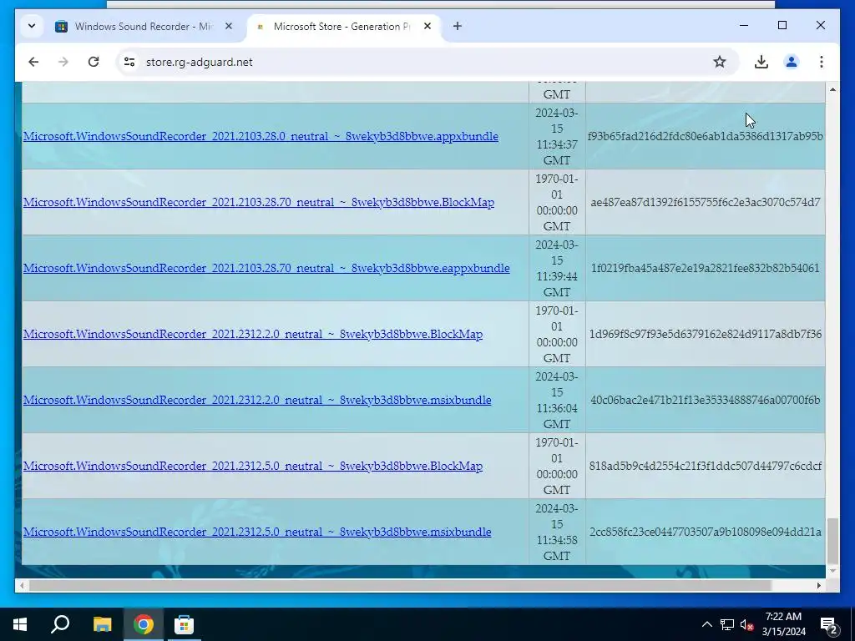Show hidden system tray icons
The height and width of the screenshot is (641, 855).
point(706,624)
